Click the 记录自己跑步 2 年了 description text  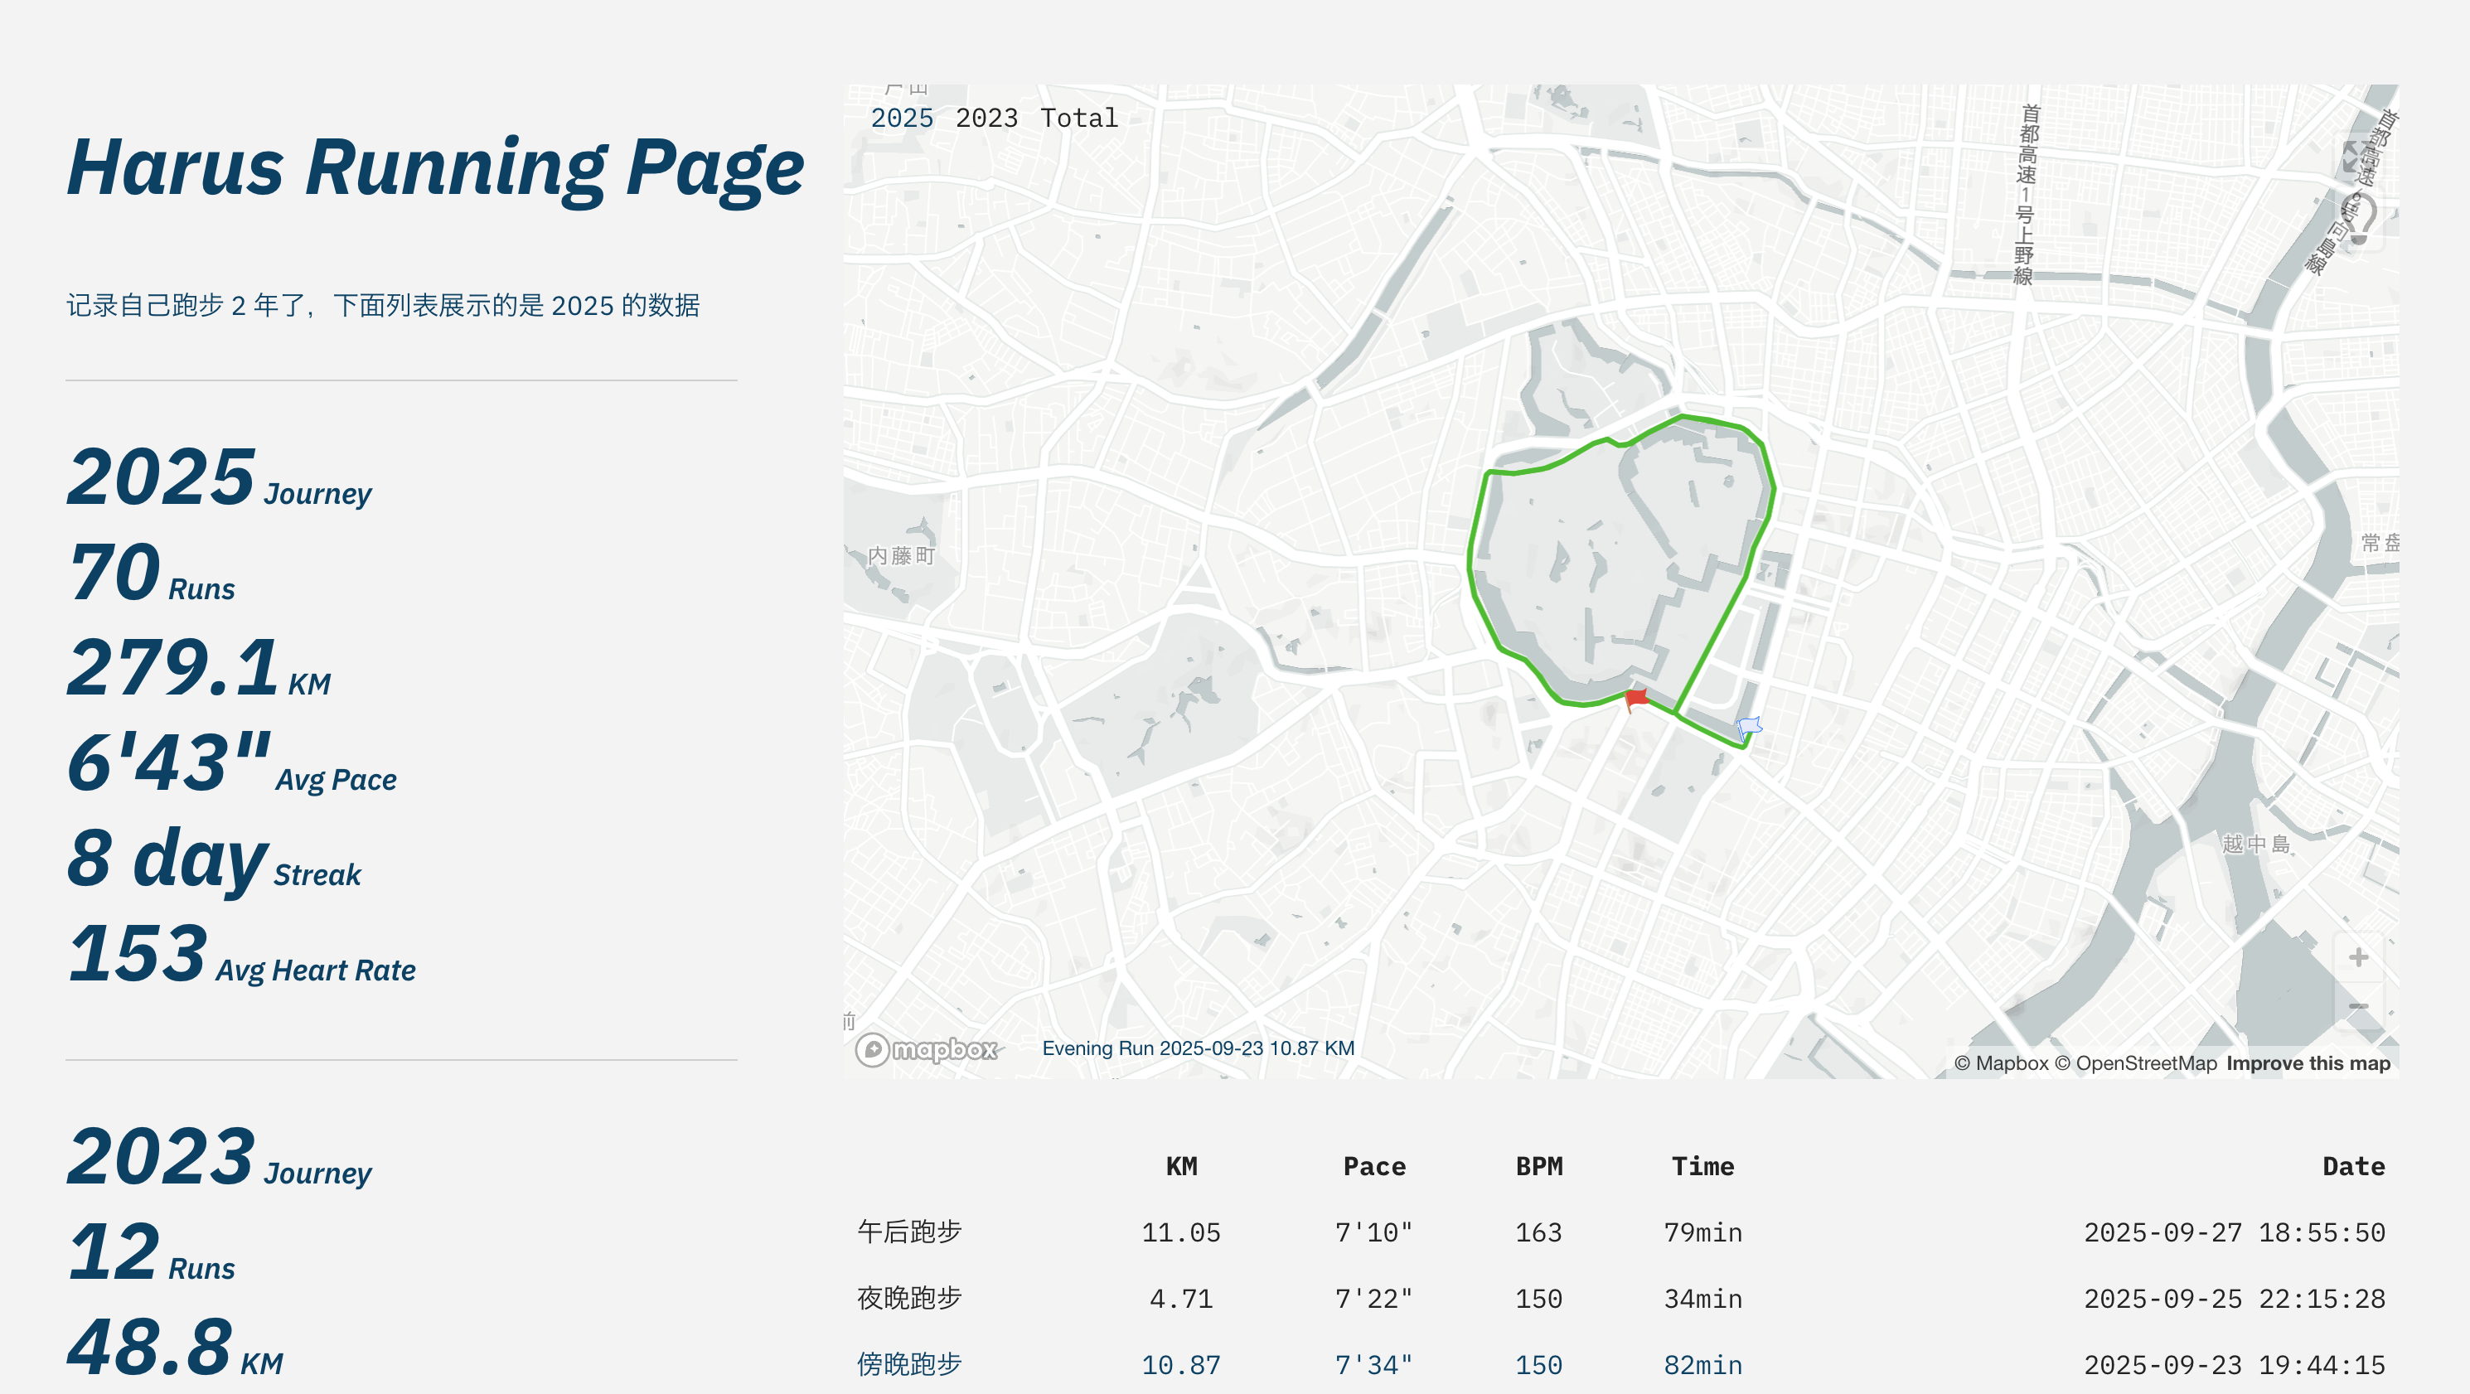(x=383, y=306)
